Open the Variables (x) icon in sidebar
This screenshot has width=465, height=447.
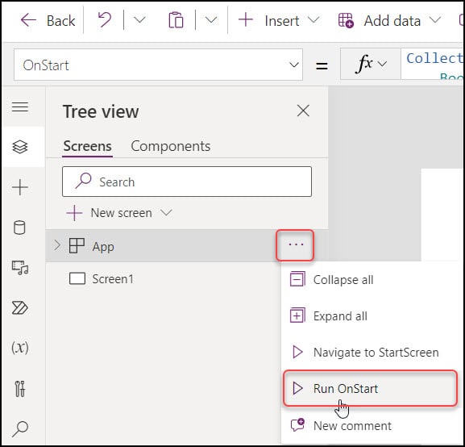(20, 347)
